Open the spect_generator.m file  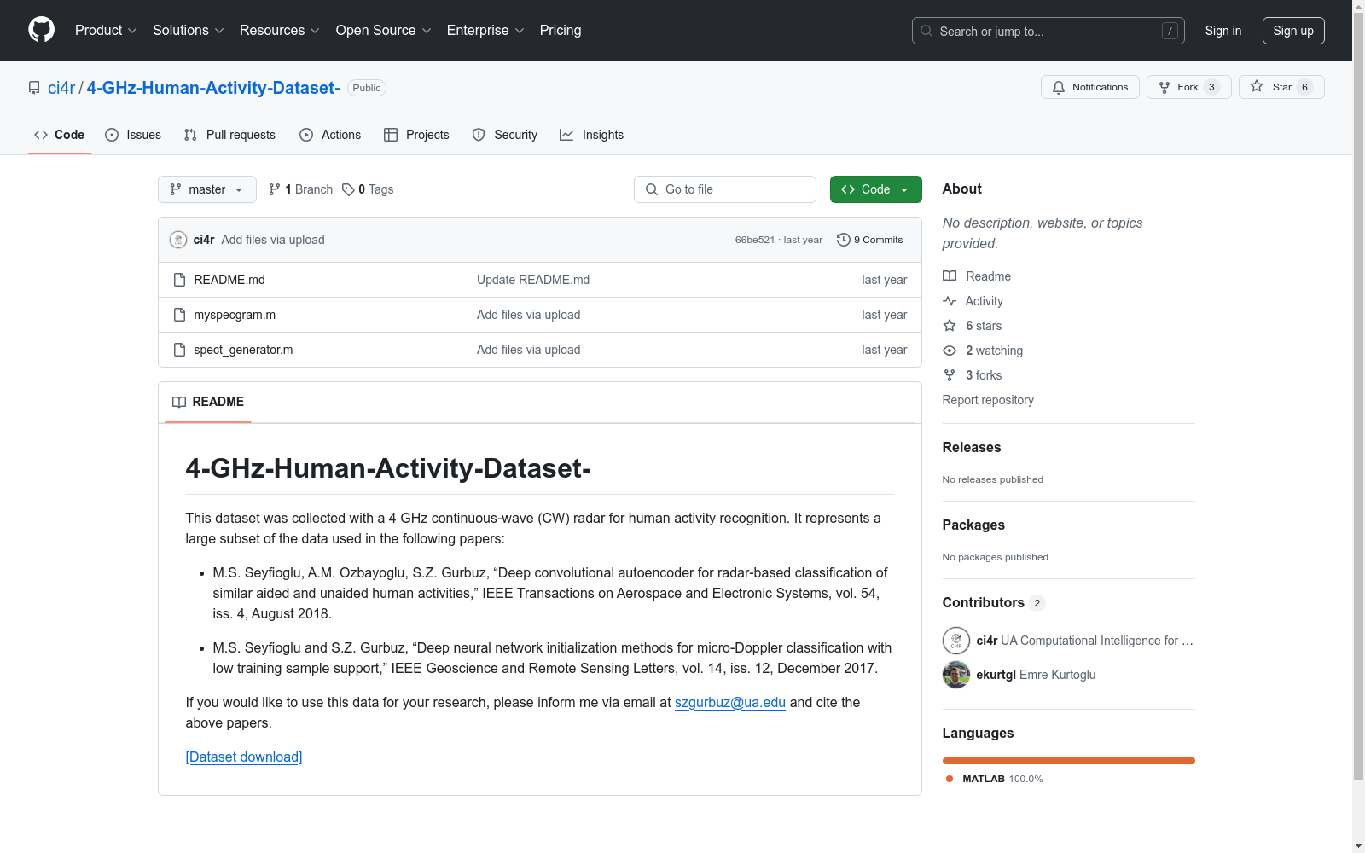[243, 350]
